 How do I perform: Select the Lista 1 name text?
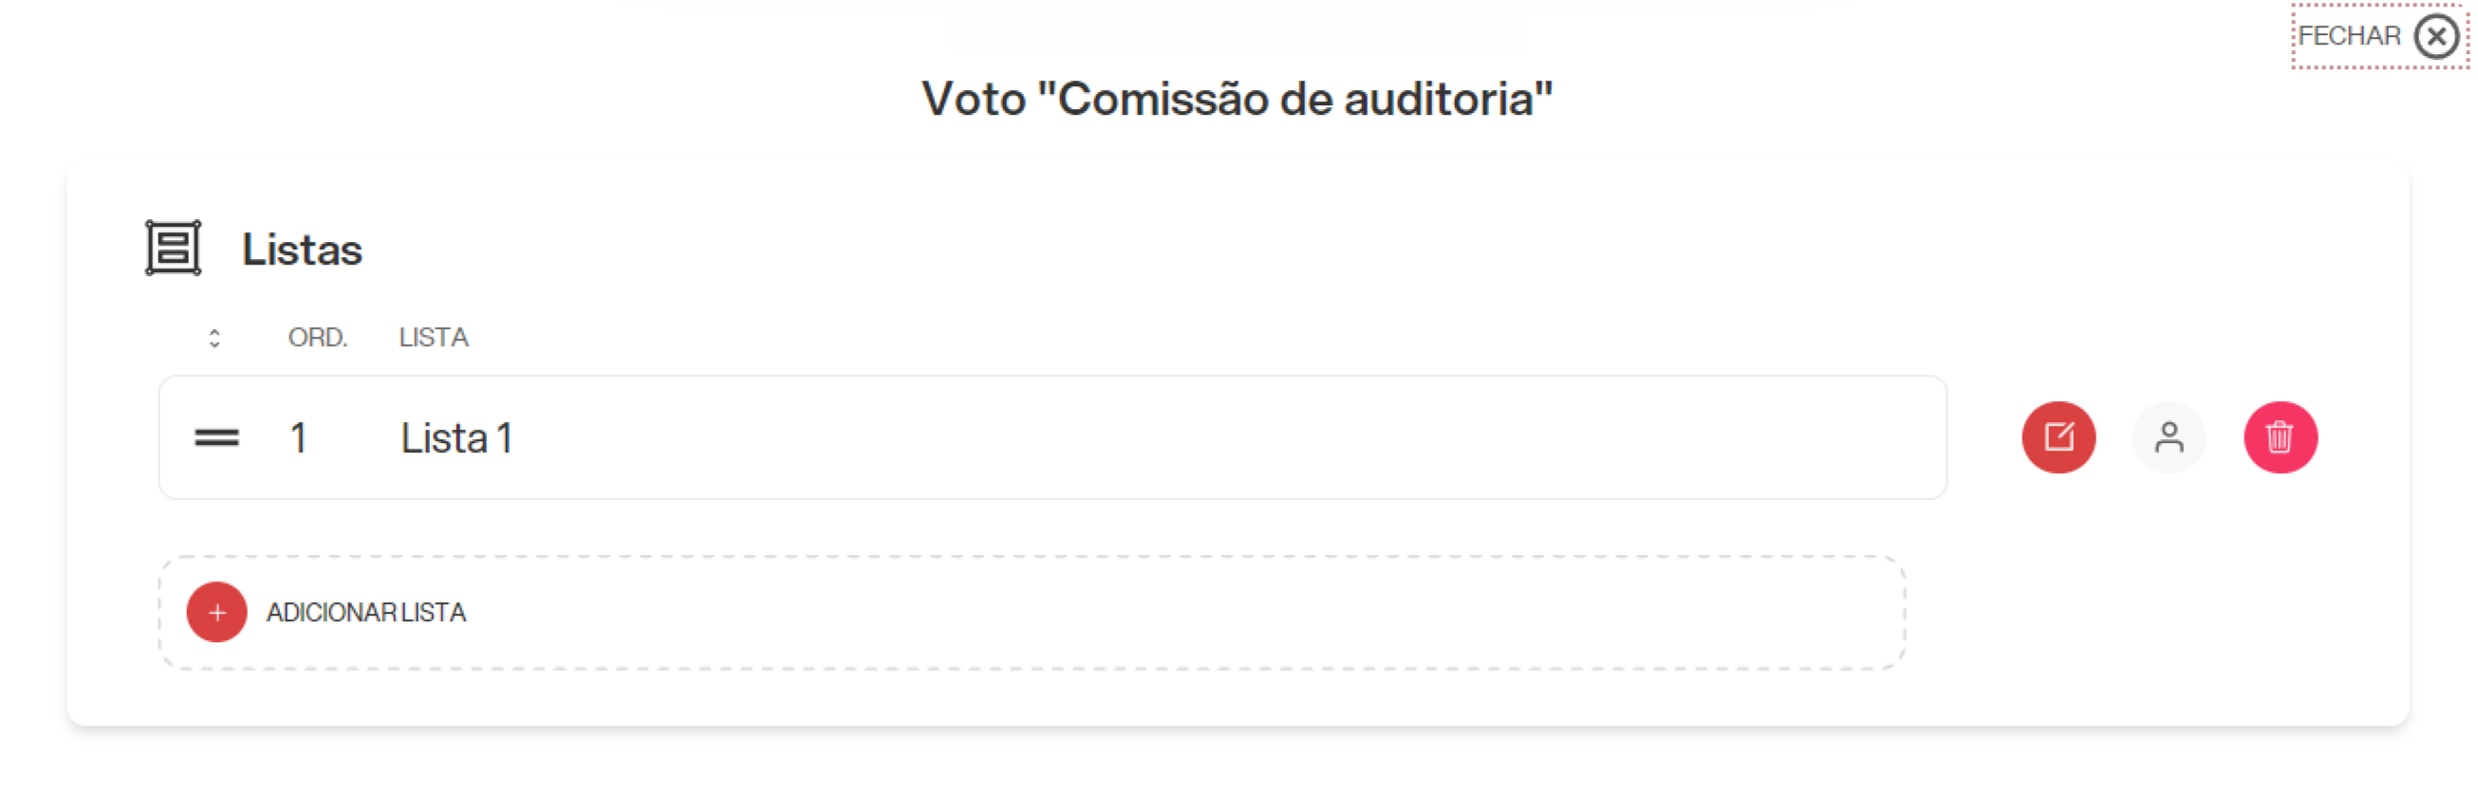pyautogui.click(x=456, y=438)
